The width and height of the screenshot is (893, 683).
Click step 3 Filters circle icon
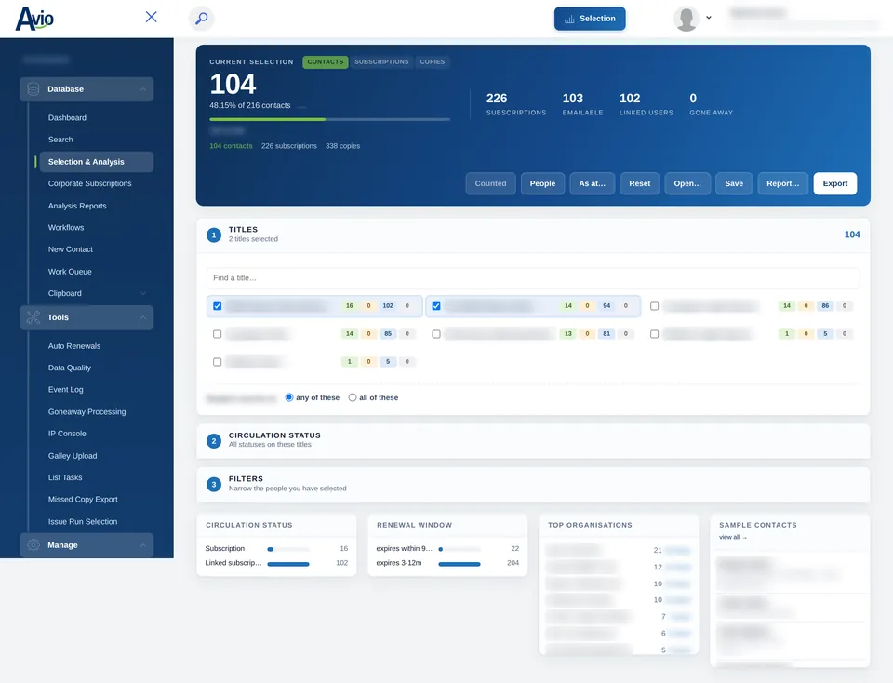pyautogui.click(x=214, y=485)
